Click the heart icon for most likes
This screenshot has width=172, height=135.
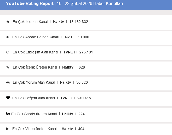coord(8,98)
